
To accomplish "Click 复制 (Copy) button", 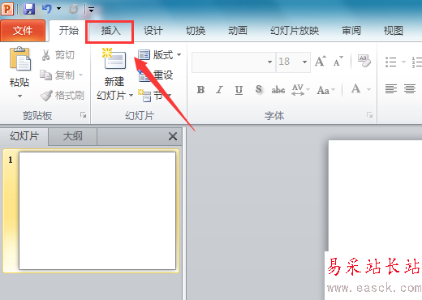I will coord(57,75).
